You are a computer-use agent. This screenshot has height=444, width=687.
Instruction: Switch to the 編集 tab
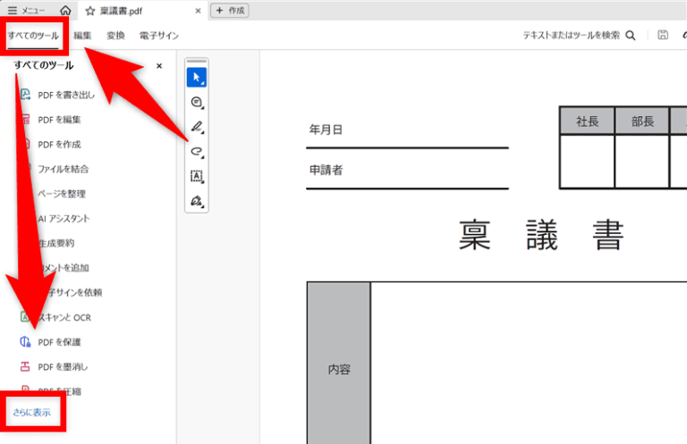tap(82, 36)
